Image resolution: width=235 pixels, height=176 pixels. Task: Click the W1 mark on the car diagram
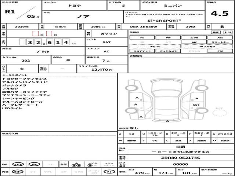click(196, 105)
